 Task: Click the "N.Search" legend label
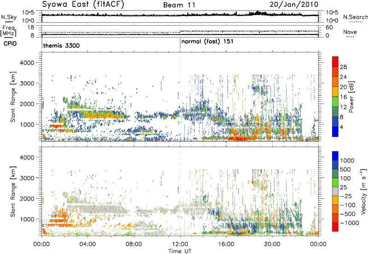(x=355, y=17)
